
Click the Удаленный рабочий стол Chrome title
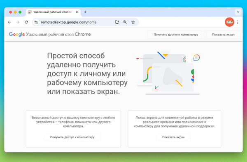tap(58, 34)
